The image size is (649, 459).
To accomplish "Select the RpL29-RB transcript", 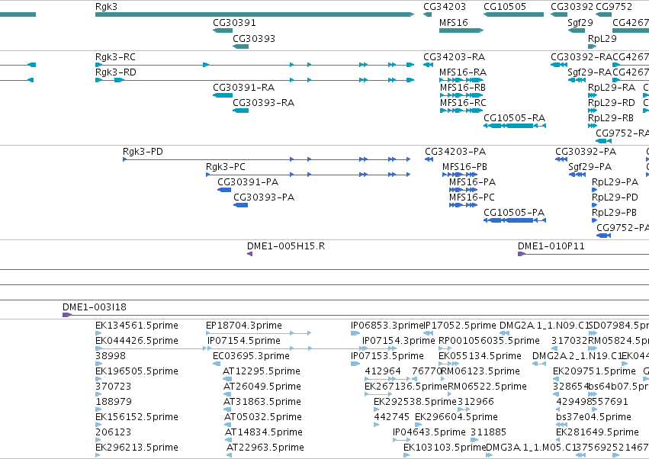I will tap(593, 125).
